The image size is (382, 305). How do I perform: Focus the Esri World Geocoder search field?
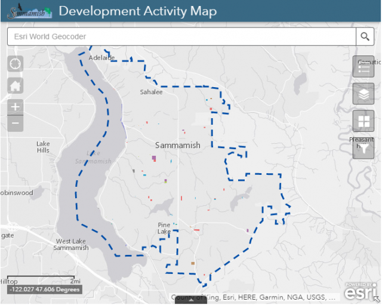[x=181, y=36]
